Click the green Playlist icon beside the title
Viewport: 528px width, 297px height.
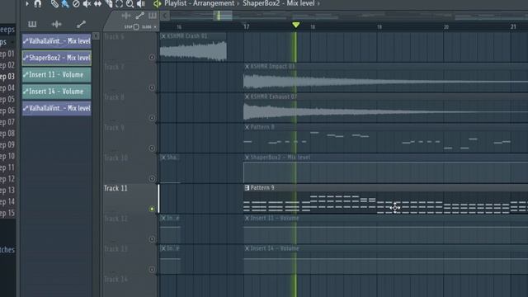tap(158, 3)
